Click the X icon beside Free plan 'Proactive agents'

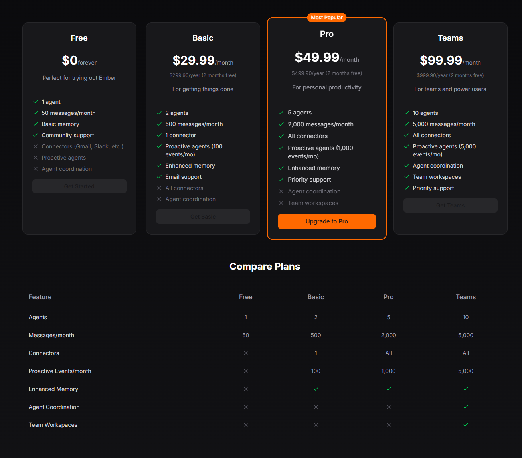click(x=36, y=158)
